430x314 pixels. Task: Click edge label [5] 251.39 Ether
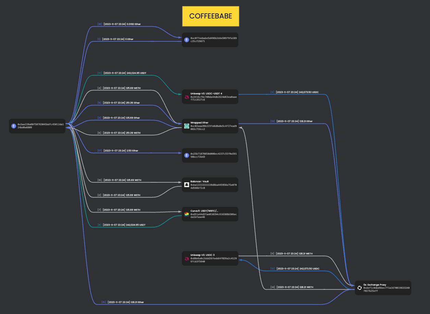point(119,103)
